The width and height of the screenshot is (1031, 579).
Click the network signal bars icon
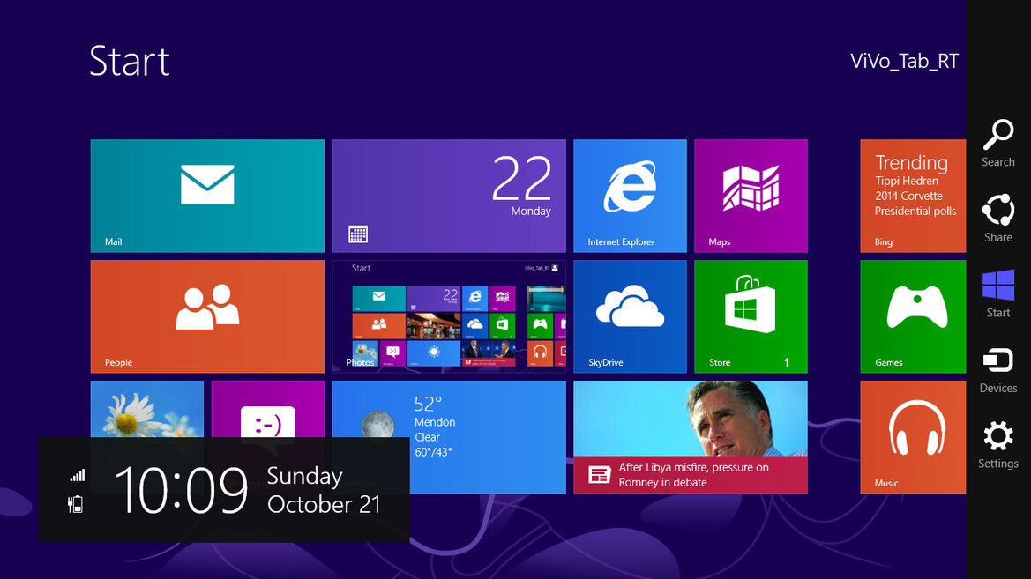[x=78, y=475]
